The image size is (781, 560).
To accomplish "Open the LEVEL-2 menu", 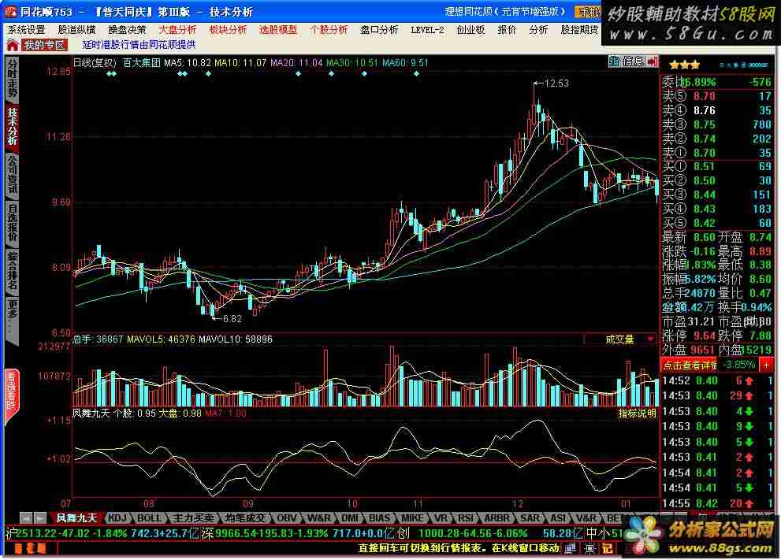I will coord(427,30).
